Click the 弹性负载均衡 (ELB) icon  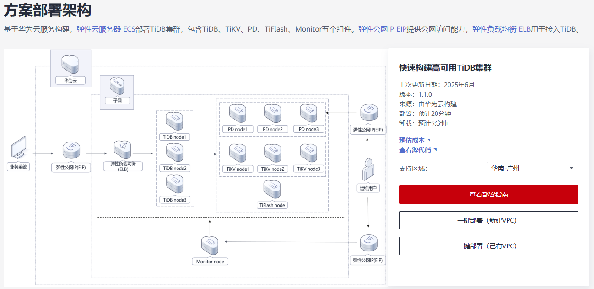coord(123,149)
